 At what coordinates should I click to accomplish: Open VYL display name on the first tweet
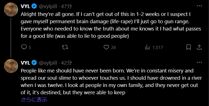26,6
